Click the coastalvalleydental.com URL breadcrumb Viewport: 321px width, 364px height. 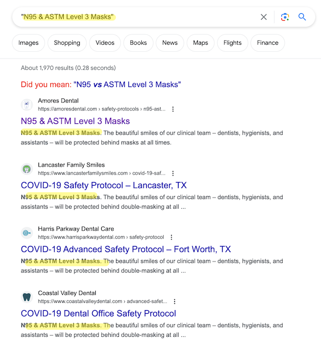coord(103,302)
